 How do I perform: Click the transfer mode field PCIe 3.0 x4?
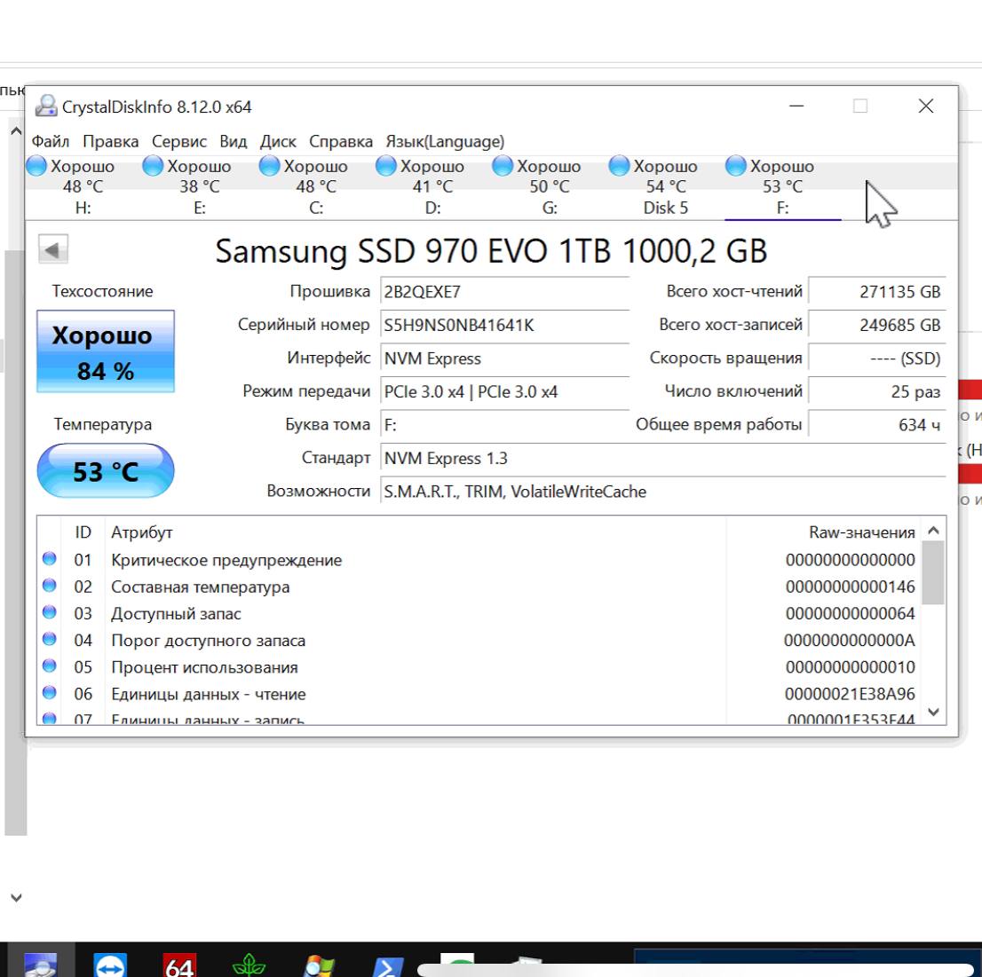[x=505, y=392]
